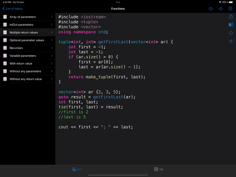This screenshot has height=177, width=236.
Task: Click the battery indicator icon
Action: tap(231, 2)
